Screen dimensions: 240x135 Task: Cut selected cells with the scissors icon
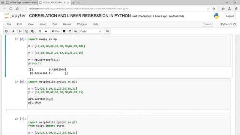point(20,31)
